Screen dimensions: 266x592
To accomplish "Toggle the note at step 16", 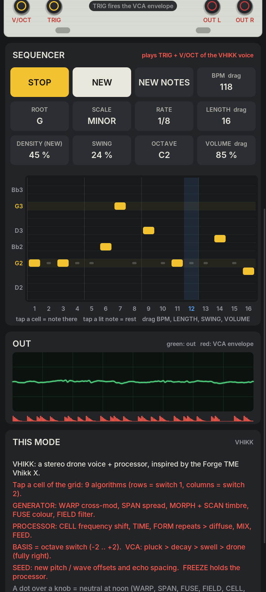I will (x=248, y=271).
